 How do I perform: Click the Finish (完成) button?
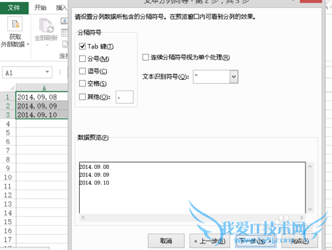point(299,241)
